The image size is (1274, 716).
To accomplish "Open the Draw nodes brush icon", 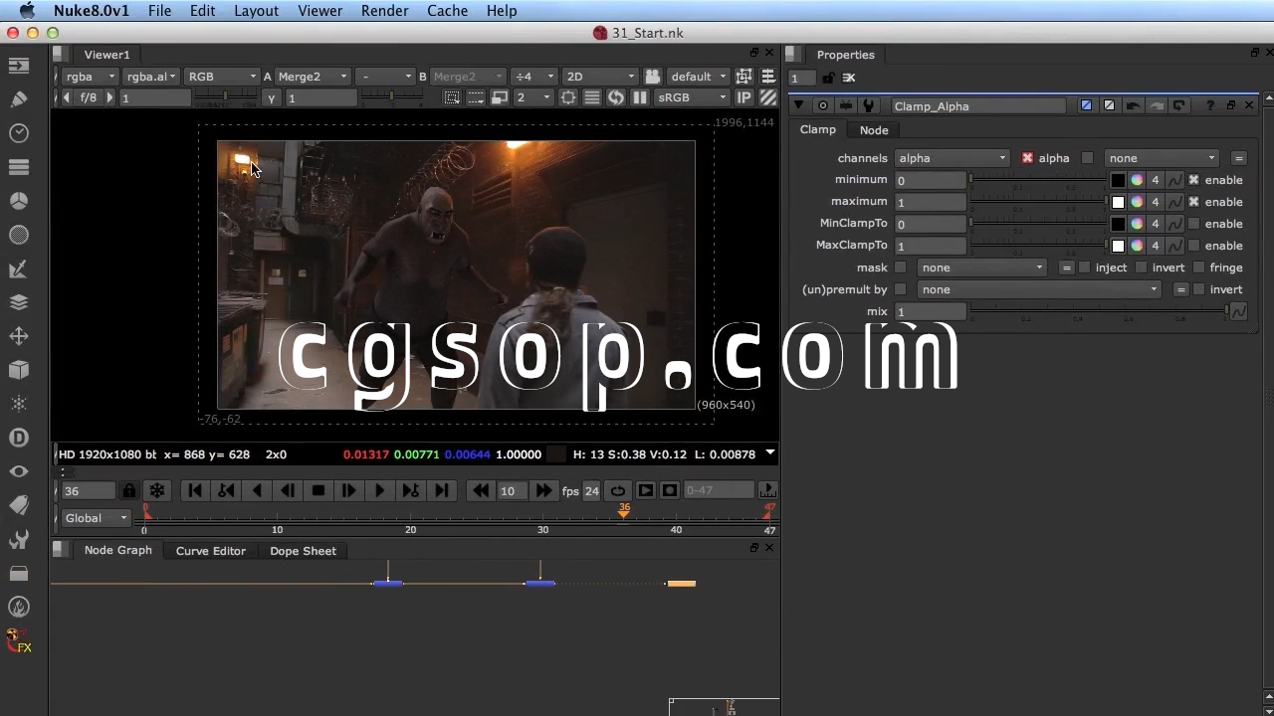I will 19,99.
